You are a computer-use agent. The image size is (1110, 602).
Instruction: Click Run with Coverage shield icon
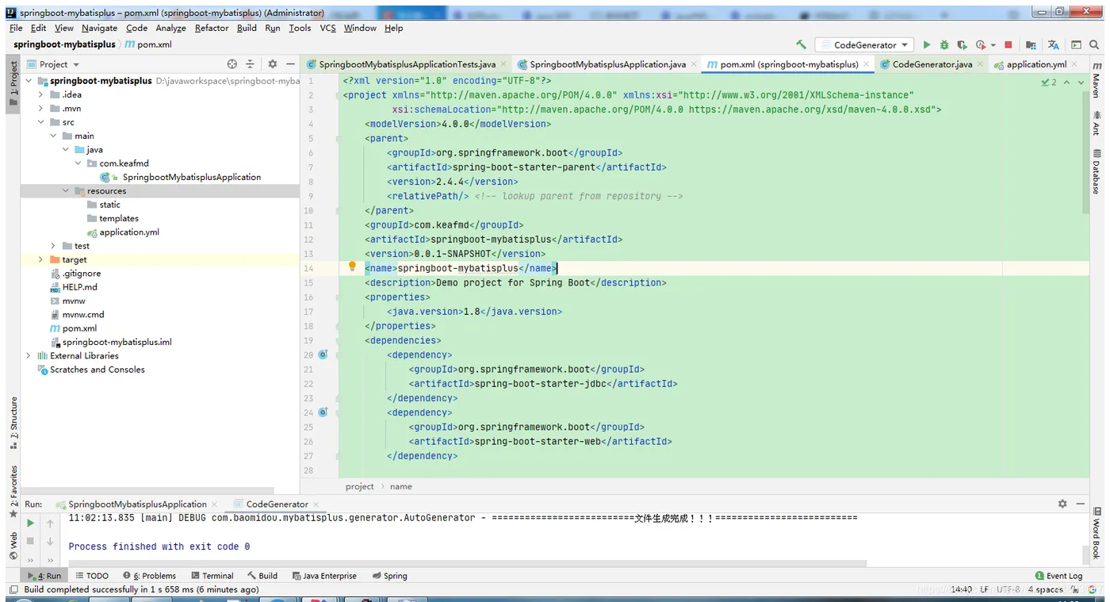pos(962,45)
